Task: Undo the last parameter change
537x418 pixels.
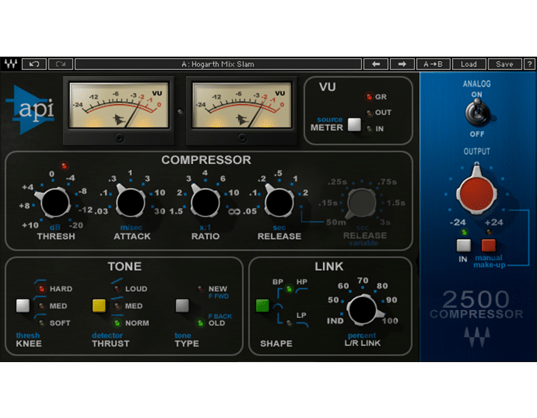Action: [x=34, y=64]
